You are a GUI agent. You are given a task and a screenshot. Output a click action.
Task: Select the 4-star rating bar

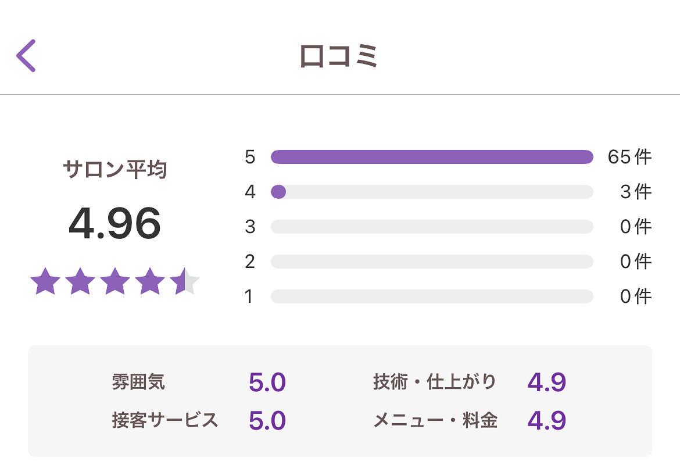[431, 192]
